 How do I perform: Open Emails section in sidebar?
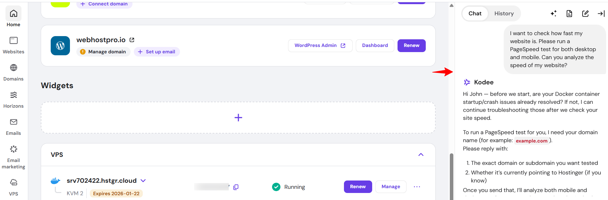tap(13, 127)
